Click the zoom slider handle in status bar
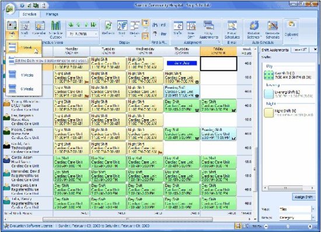Image resolution: width=321 pixels, height=232 pixels. pyautogui.click(x=288, y=226)
